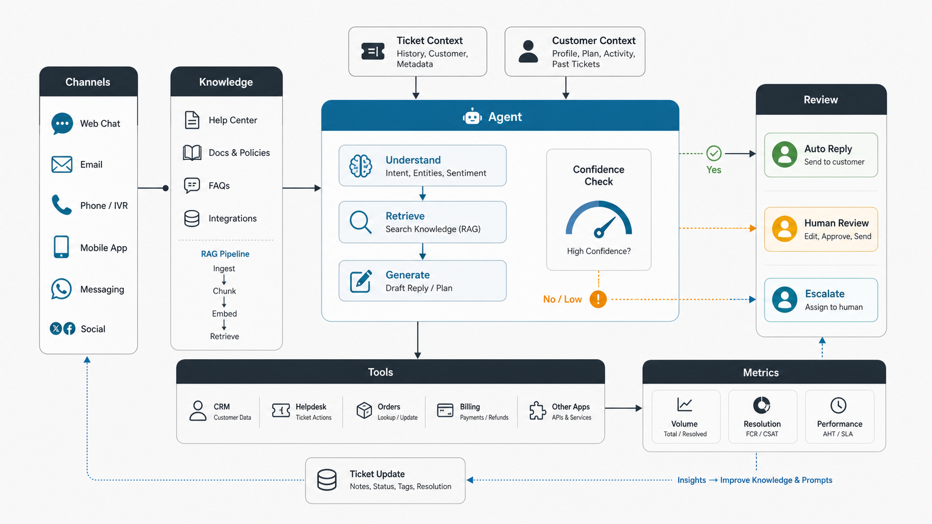
Task: Open the Human Review card
Action: pyautogui.click(x=821, y=229)
